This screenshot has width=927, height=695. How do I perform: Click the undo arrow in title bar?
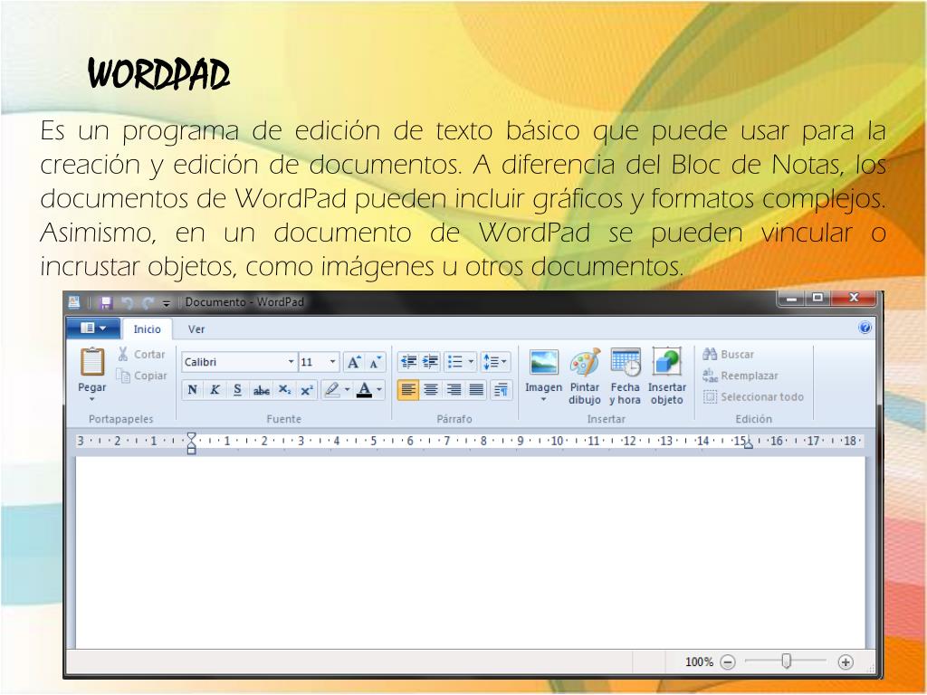(x=127, y=302)
